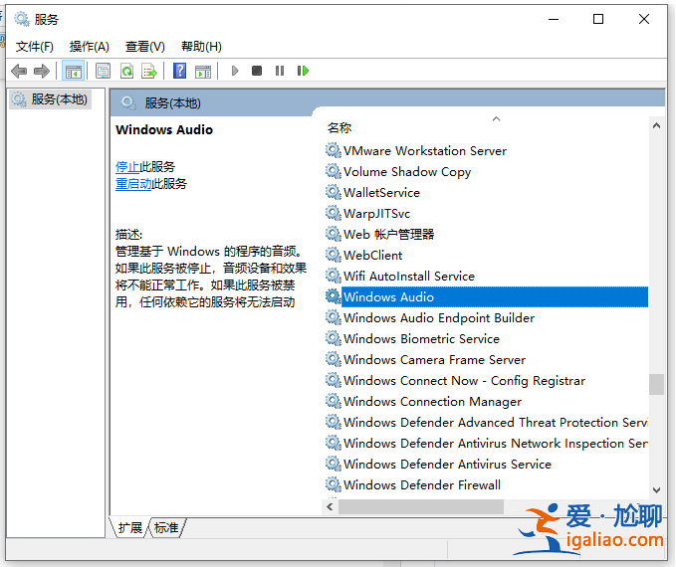Click the 停止 link to stop service
Viewport: 676px width, 567px height.
[x=127, y=167]
